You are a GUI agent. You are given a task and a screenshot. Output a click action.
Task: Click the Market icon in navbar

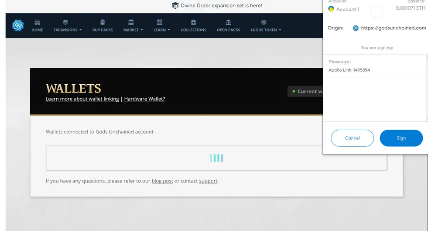tap(131, 22)
